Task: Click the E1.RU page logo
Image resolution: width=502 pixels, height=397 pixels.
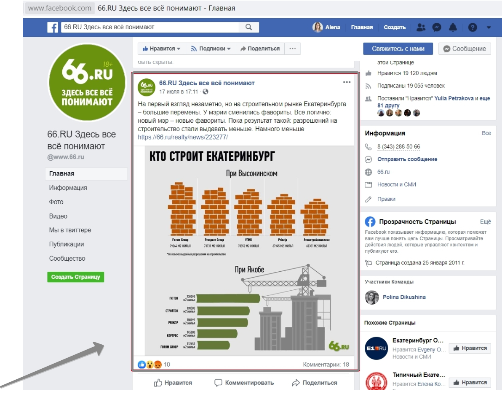Action: tap(376, 348)
